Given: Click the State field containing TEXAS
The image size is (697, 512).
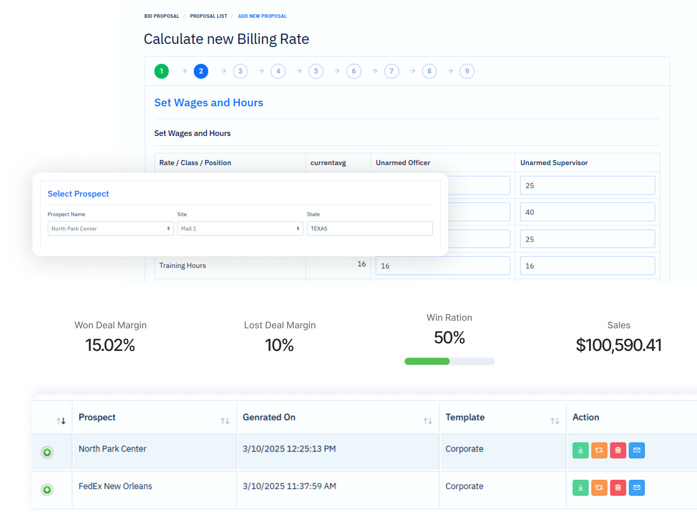Looking at the screenshot, I should point(369,228).
